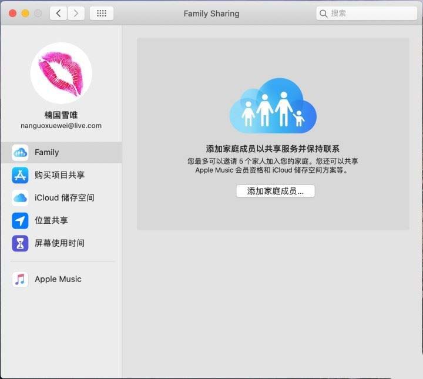Open Apple Music section
Image resolution: width=423 pixels, height=379 pixels.
pos(61,279)
